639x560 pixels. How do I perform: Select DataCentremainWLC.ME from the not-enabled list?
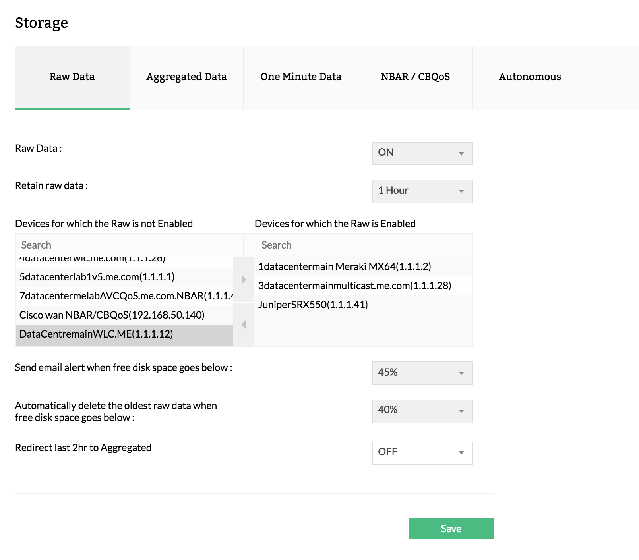pyautogui.click(x=98, y=335)
